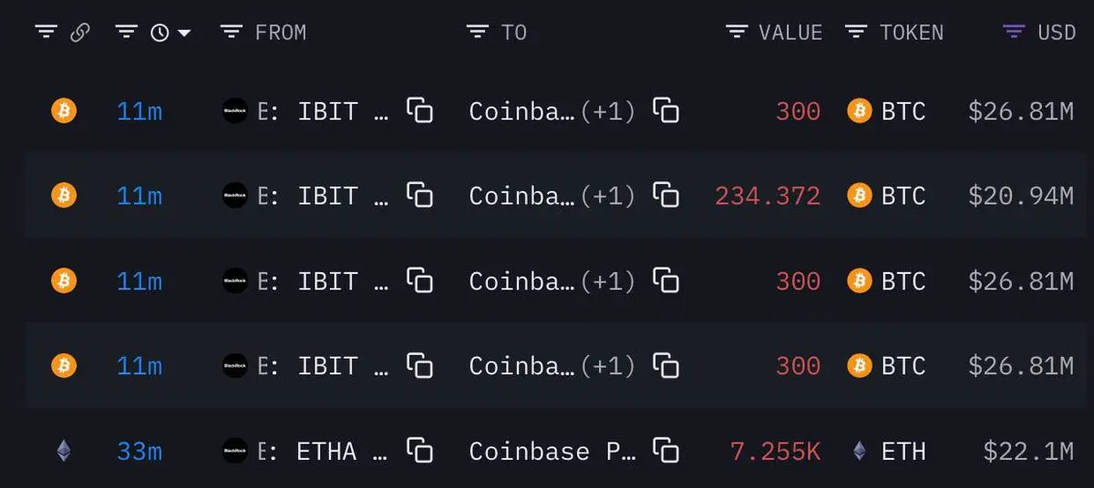Open the time sort dropdown arrow
1094x488 pixels.
[184, 34]
